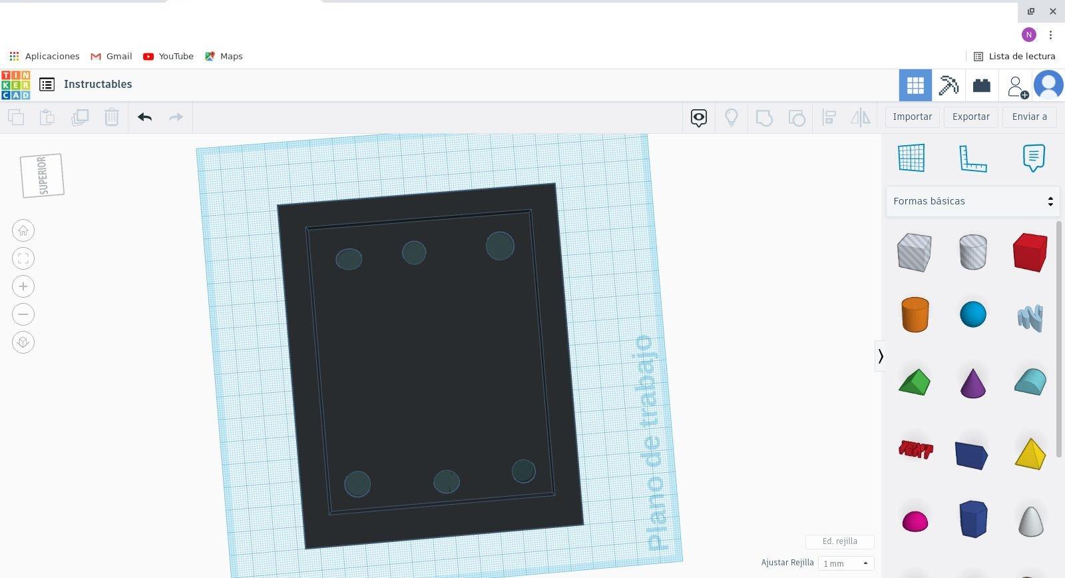Click the Align tool icon
The image size is (1065, 578).
829,118
